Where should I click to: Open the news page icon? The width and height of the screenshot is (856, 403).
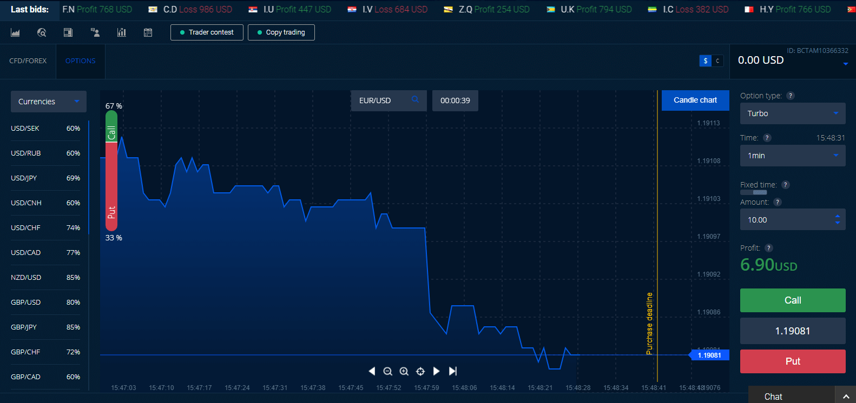click(68, 32)
